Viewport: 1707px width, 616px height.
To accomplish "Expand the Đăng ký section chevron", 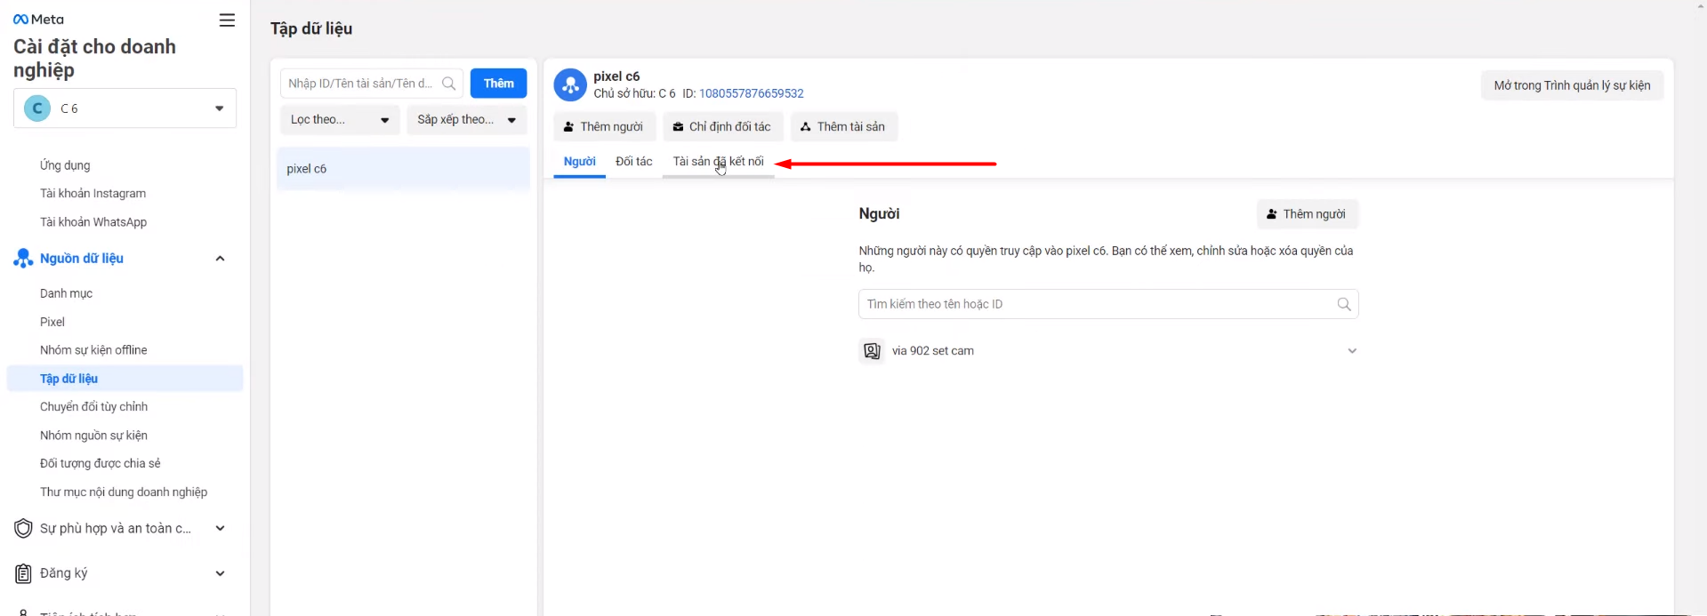I will pos(220,573).
